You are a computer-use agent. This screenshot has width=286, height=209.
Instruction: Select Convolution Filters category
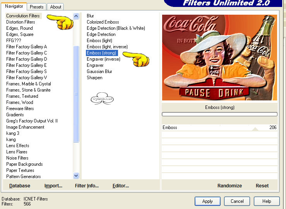coord(23,16)
